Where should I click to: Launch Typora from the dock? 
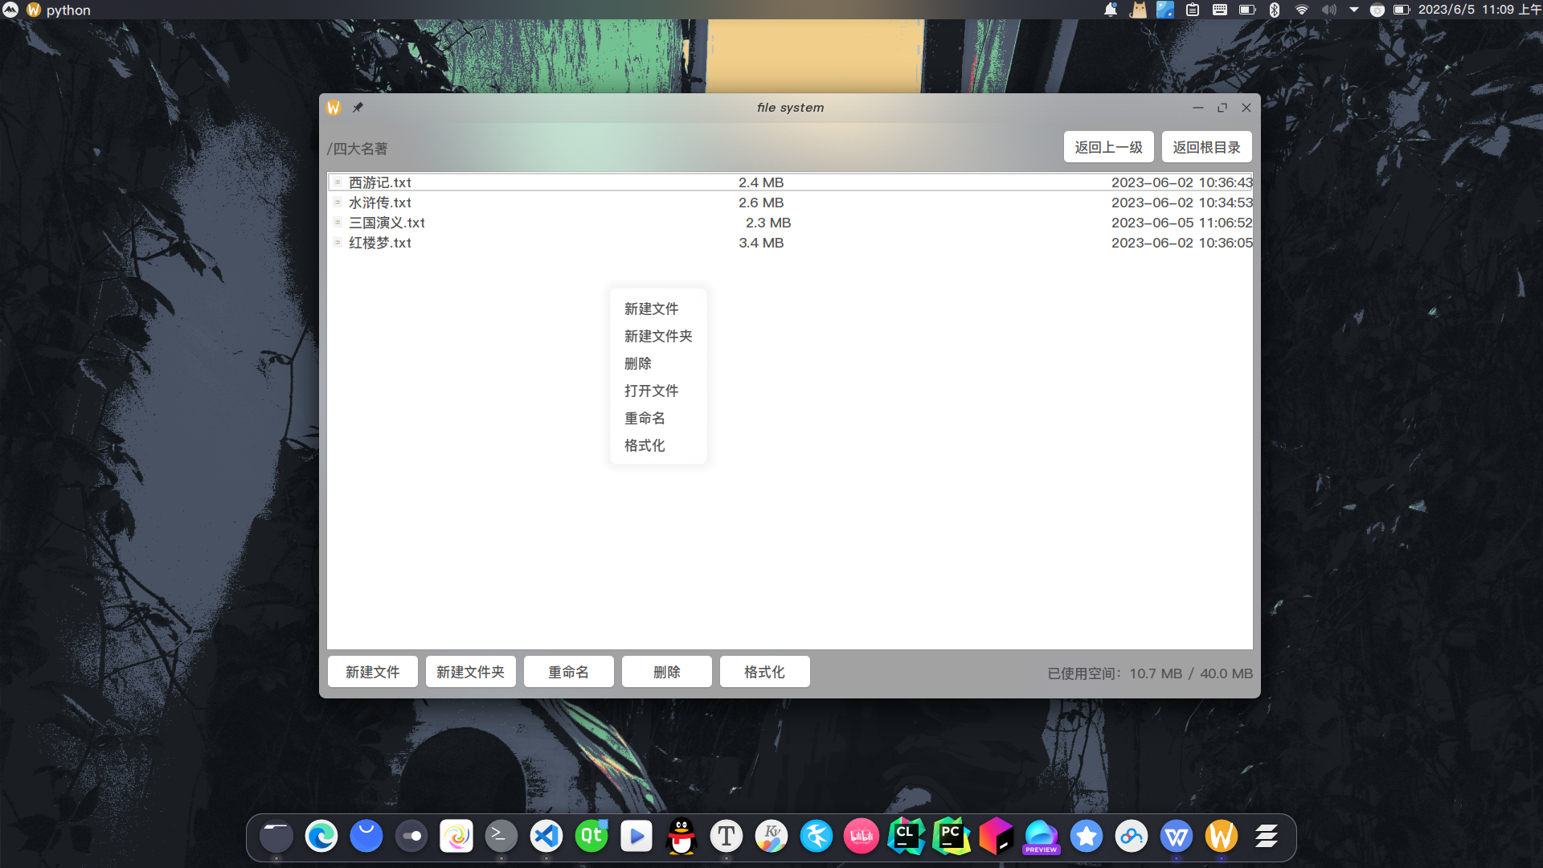[726, 837]
